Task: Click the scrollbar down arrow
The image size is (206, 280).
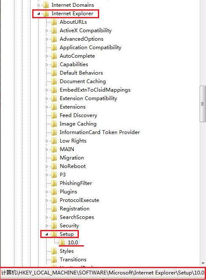Action: [203, 263]
